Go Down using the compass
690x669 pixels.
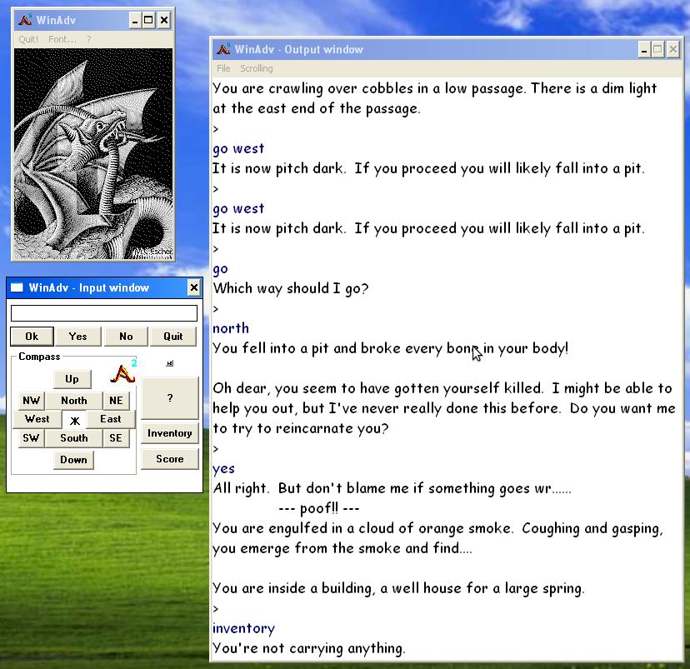point(73,460)
